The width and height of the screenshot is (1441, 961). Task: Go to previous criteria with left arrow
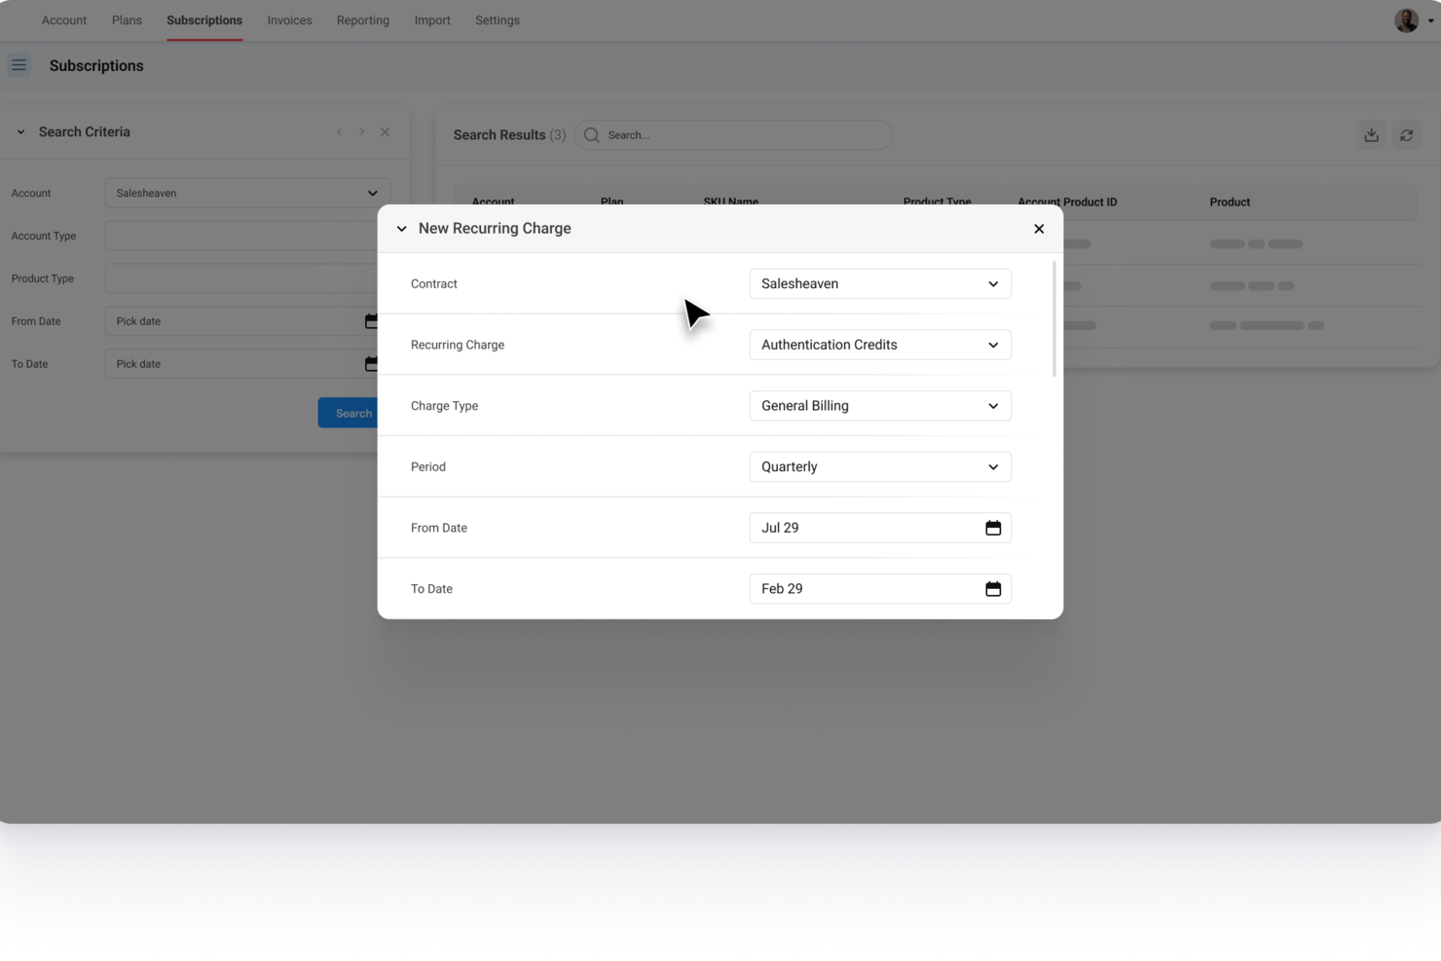(x=339, y=132)
